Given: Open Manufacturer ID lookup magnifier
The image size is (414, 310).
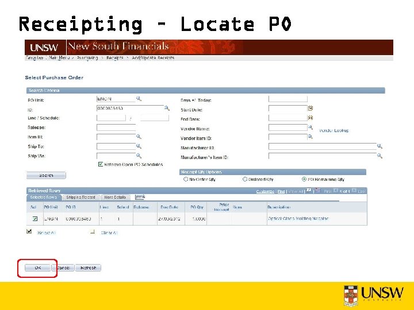Looking at the screenshot, I should tap(379, 146).
